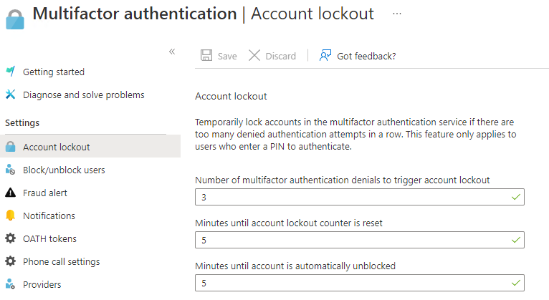Focus the lockout counter reset minutes field
The image size is (549, 300).
pyautogui.click(x=360, y=240)
